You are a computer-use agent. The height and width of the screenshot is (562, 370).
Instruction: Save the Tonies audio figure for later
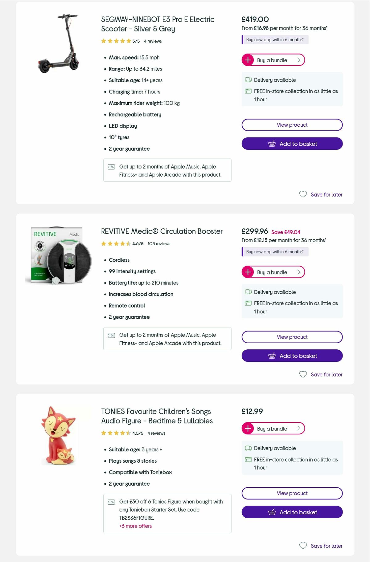point(321,546)
